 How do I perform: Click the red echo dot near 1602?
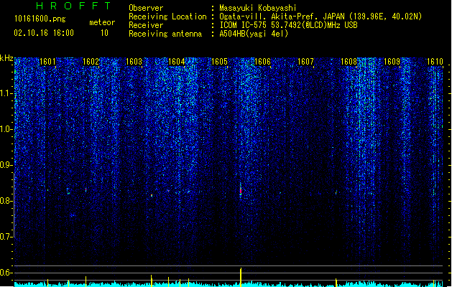click(86, 189)
